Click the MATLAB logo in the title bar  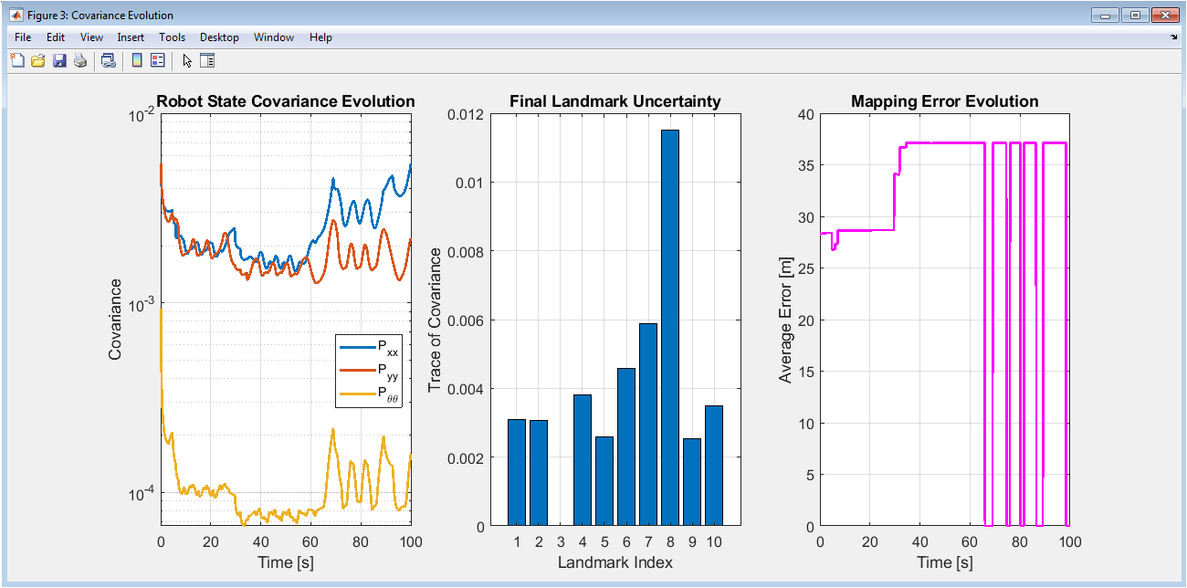(x=16, y=15)
